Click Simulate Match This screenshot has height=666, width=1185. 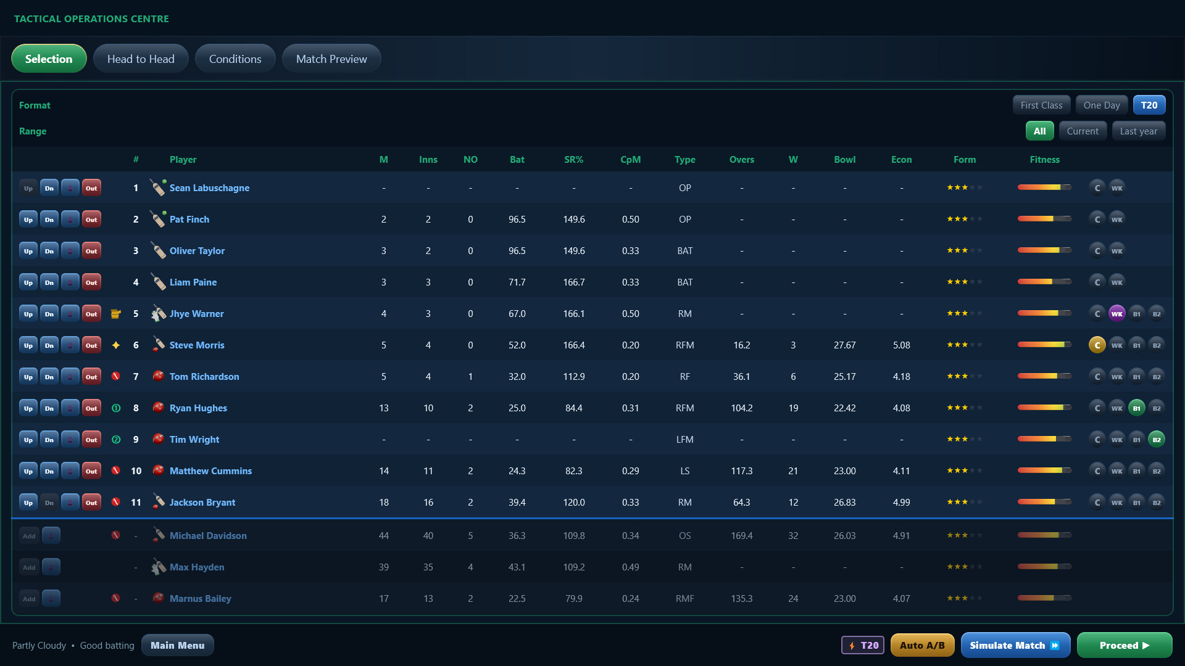1015,646
